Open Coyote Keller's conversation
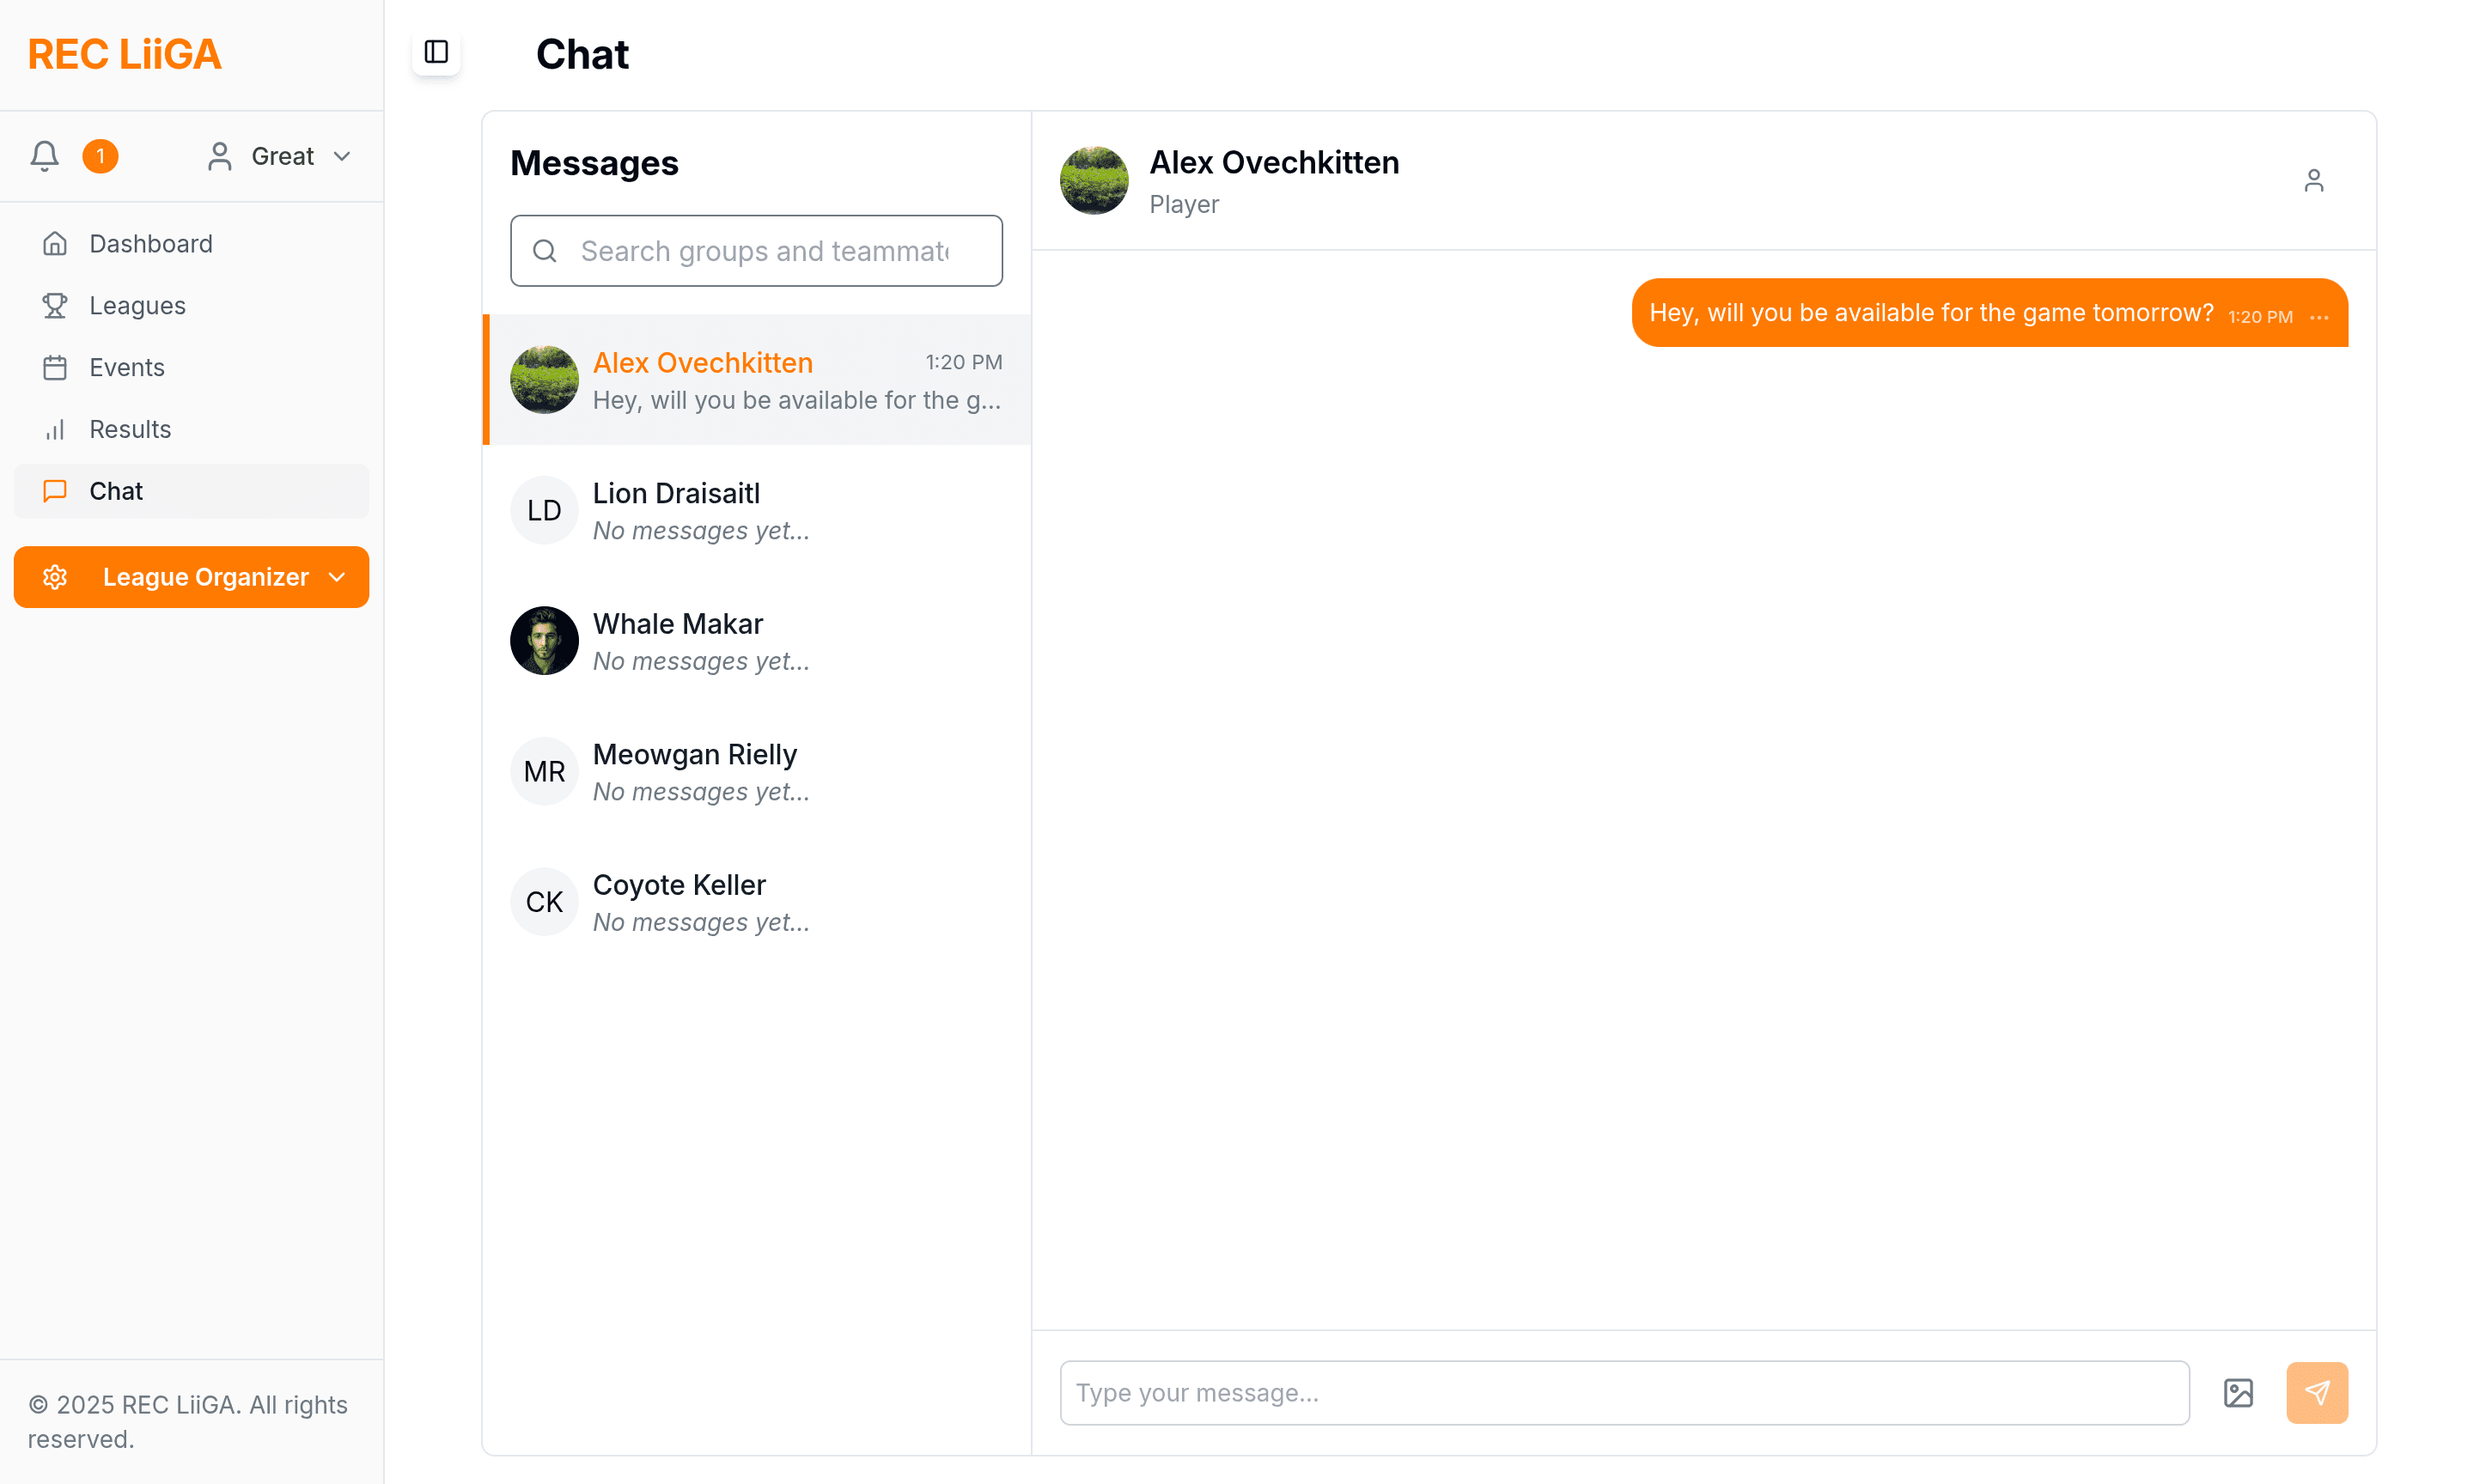 756,902
